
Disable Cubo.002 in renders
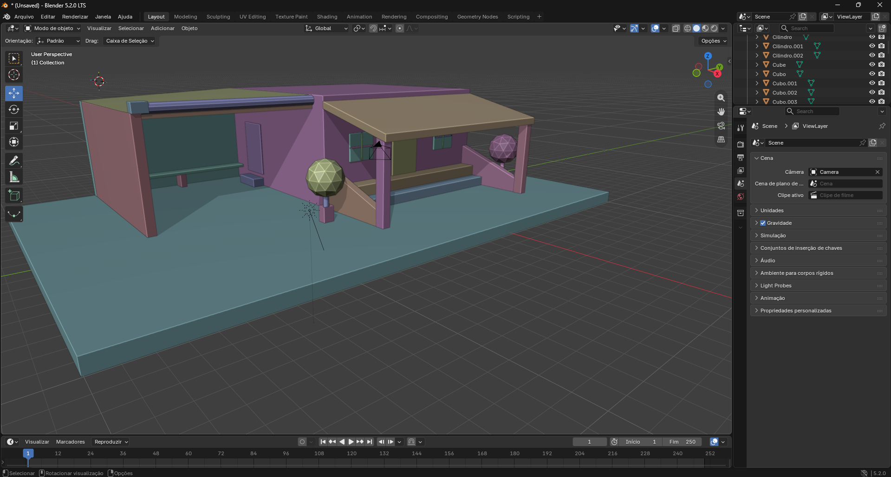pyautogui.click(x=881, y=92)
